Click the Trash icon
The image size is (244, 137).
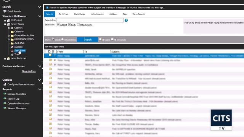[x=12, y=54]
